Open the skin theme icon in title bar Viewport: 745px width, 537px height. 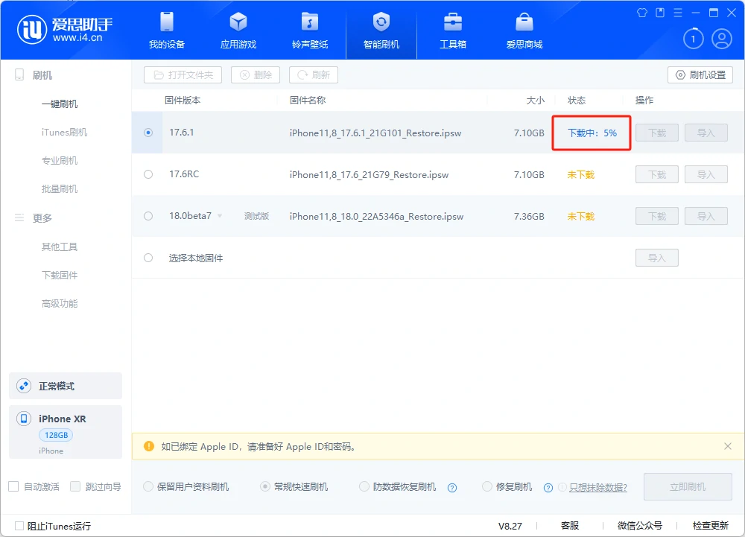point(642,13)
